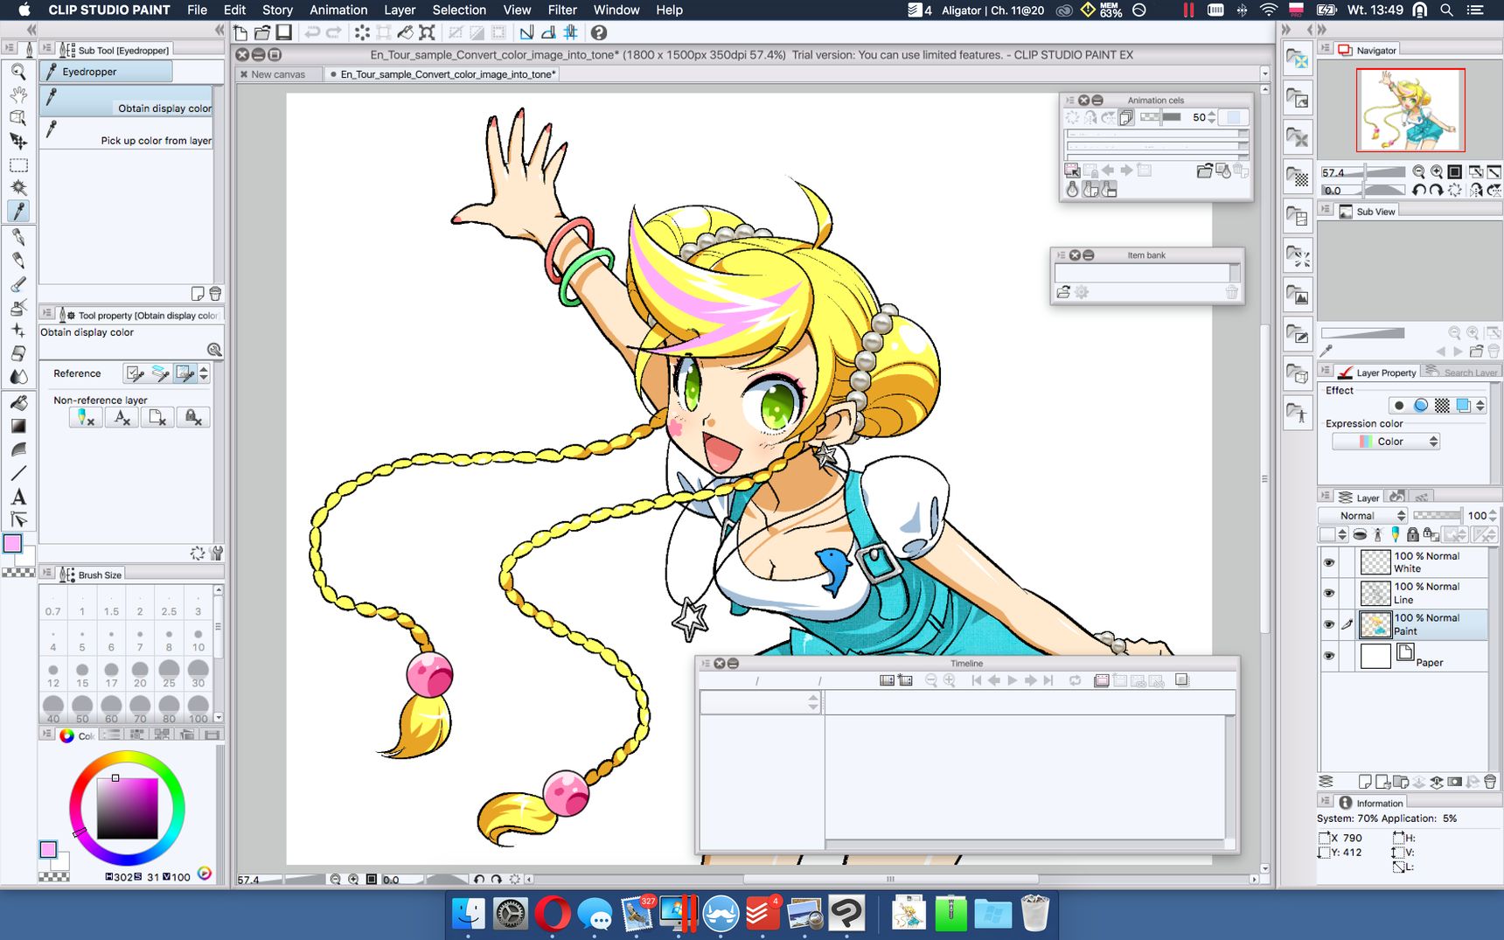This screenshot has width=1504, height=940.
Task: Play timeline with play button
Action: tap(1013, 680)
